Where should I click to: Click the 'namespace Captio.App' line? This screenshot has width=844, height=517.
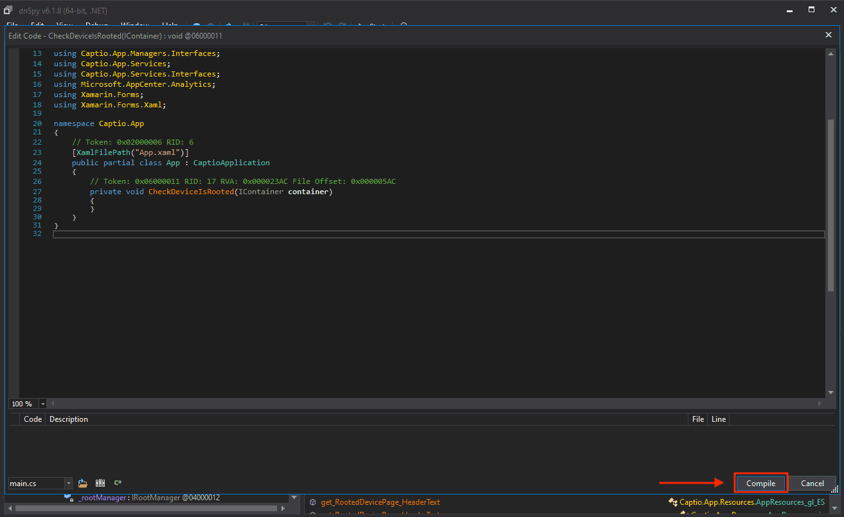pos(99,123)
